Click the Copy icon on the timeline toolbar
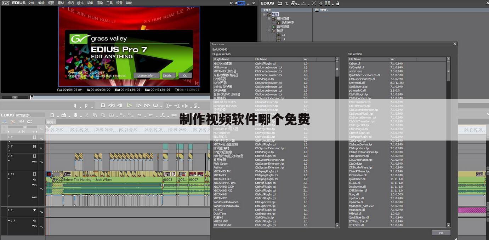Screen dimensions: 489x240 [95, 115]
